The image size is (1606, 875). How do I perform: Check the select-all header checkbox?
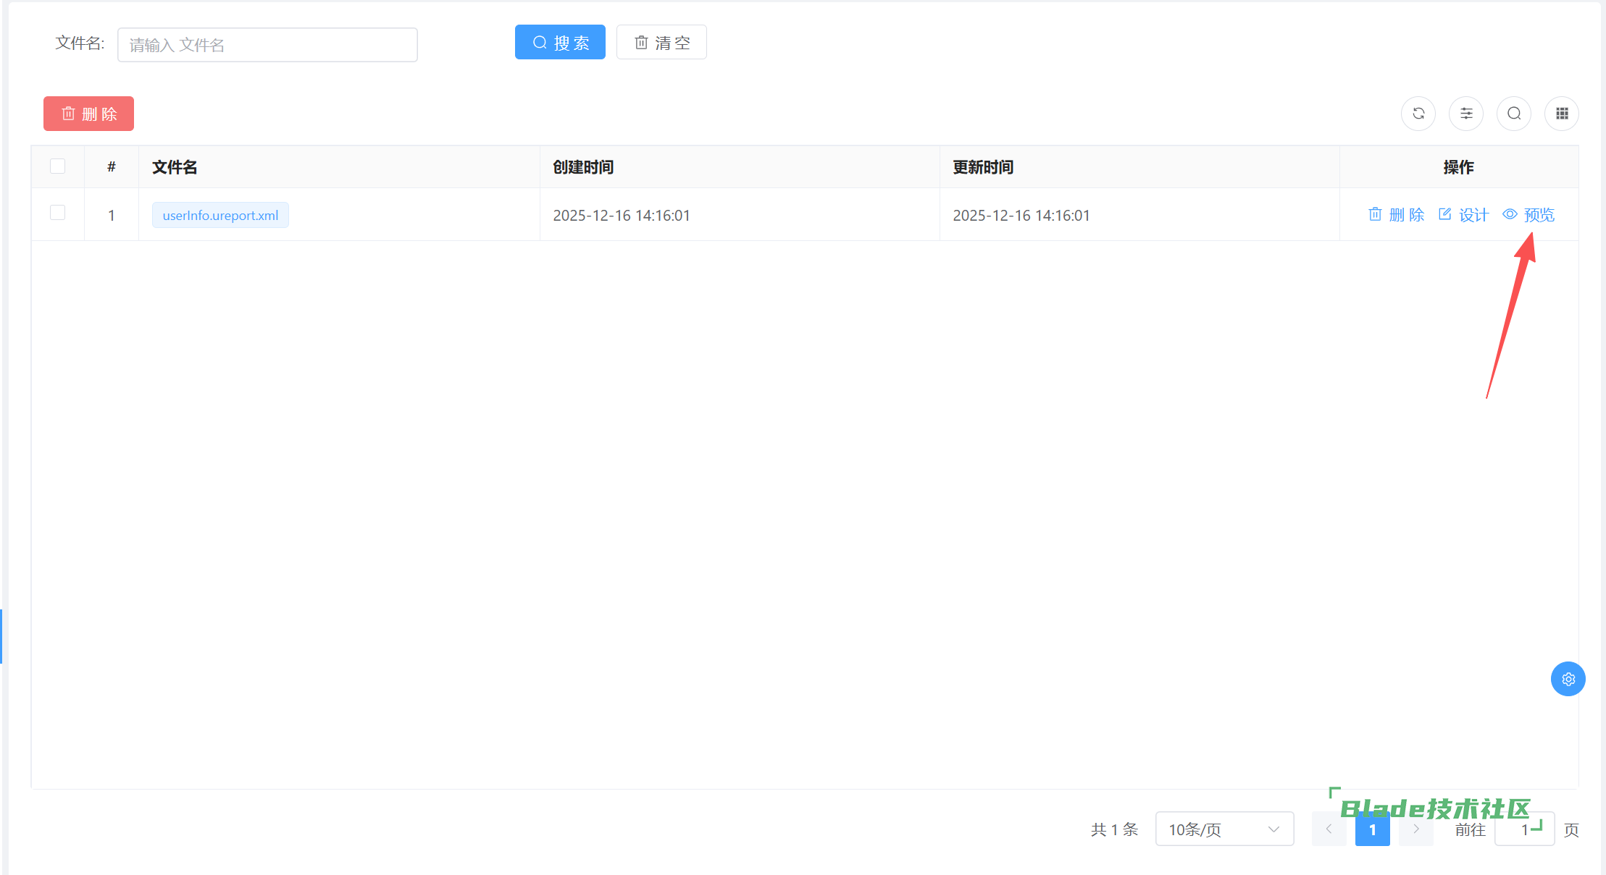58,166
